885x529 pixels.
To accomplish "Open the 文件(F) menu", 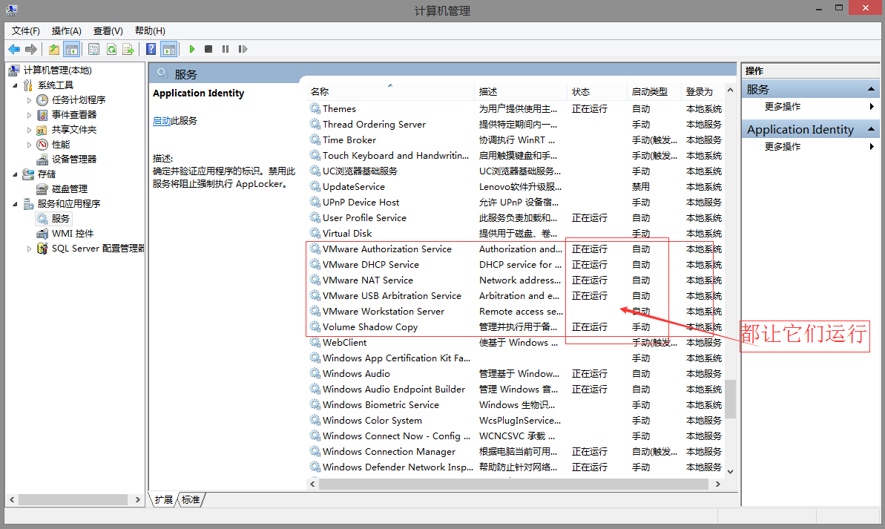I will [25, 31].
